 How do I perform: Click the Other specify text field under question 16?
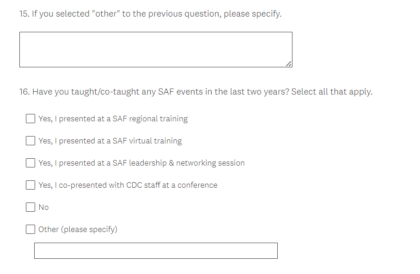click(x=156, y=250)
